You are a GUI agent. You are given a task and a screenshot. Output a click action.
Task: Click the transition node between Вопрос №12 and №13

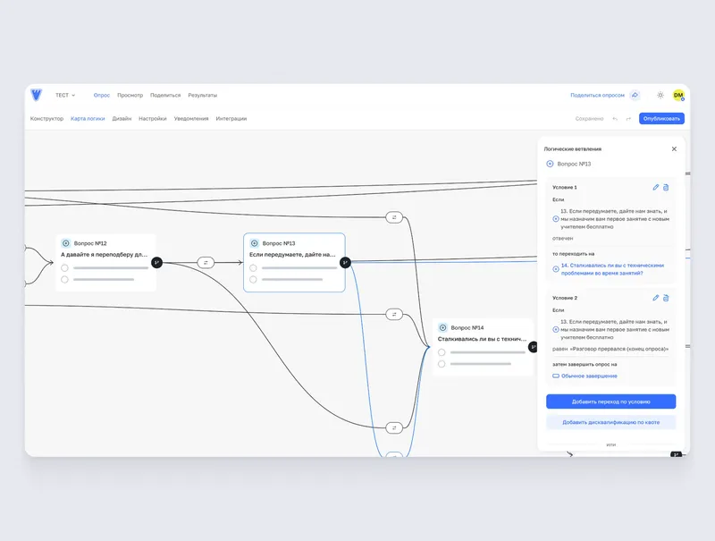click(206, 262)
